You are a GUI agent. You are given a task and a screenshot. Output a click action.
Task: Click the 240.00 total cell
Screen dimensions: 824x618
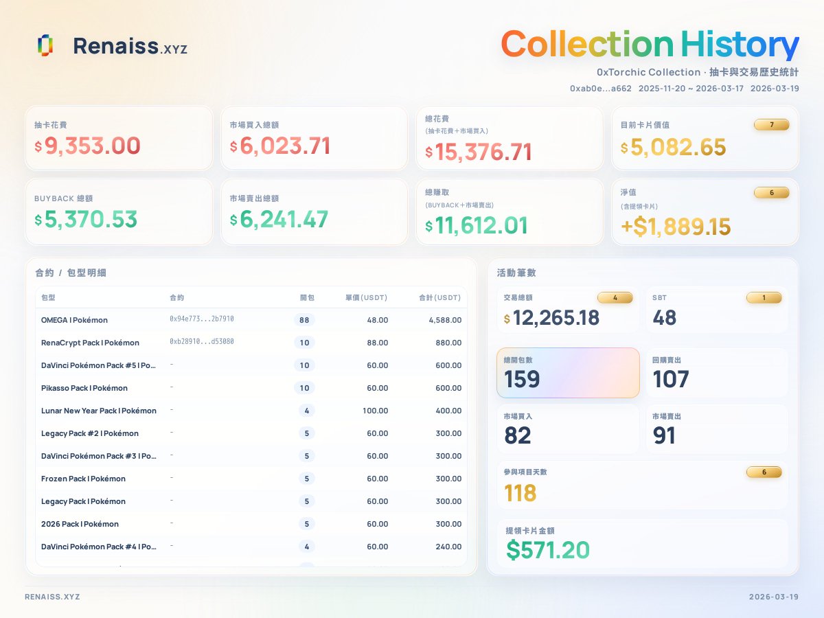(x=448, y=547)
